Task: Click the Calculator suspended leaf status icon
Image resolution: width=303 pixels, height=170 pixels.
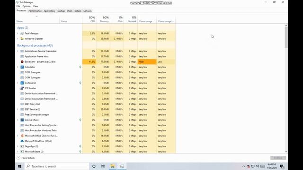Action: [x=80, y=67]
